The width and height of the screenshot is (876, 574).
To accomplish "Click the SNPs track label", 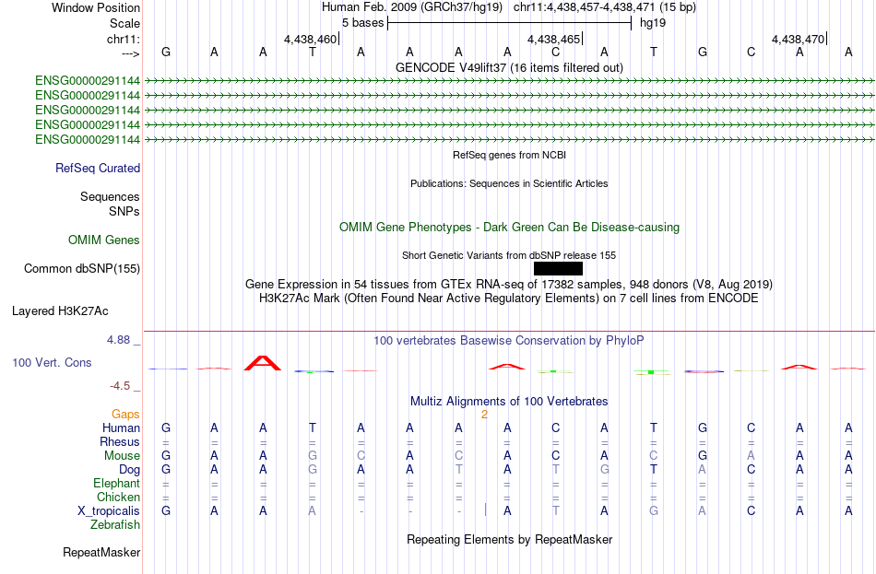I will (x=124, y=212).
